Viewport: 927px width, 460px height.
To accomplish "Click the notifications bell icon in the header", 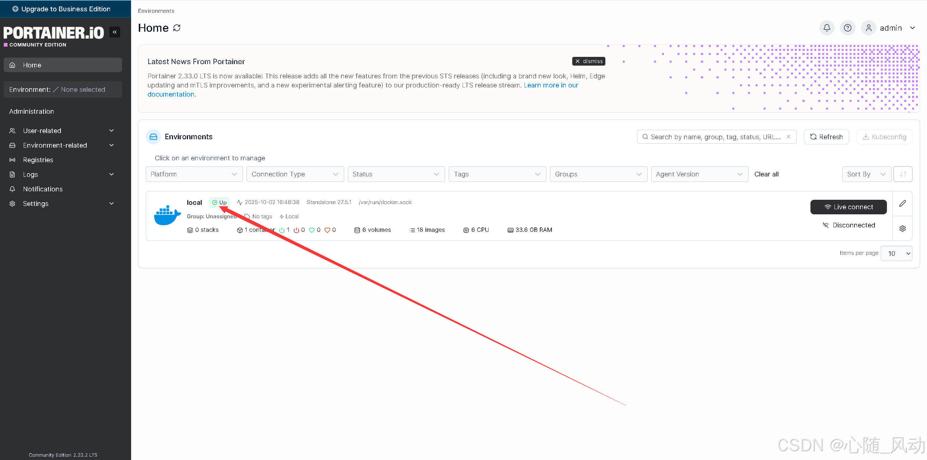I will (x=827, y=28).
